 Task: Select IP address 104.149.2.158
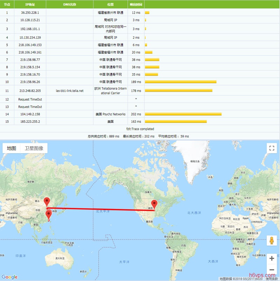[x=30, y=114]
